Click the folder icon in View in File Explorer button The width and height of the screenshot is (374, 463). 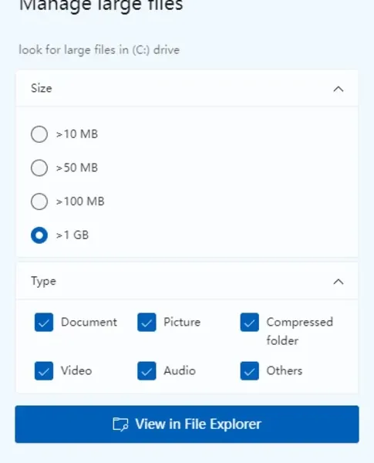click(x=120, y=424)
